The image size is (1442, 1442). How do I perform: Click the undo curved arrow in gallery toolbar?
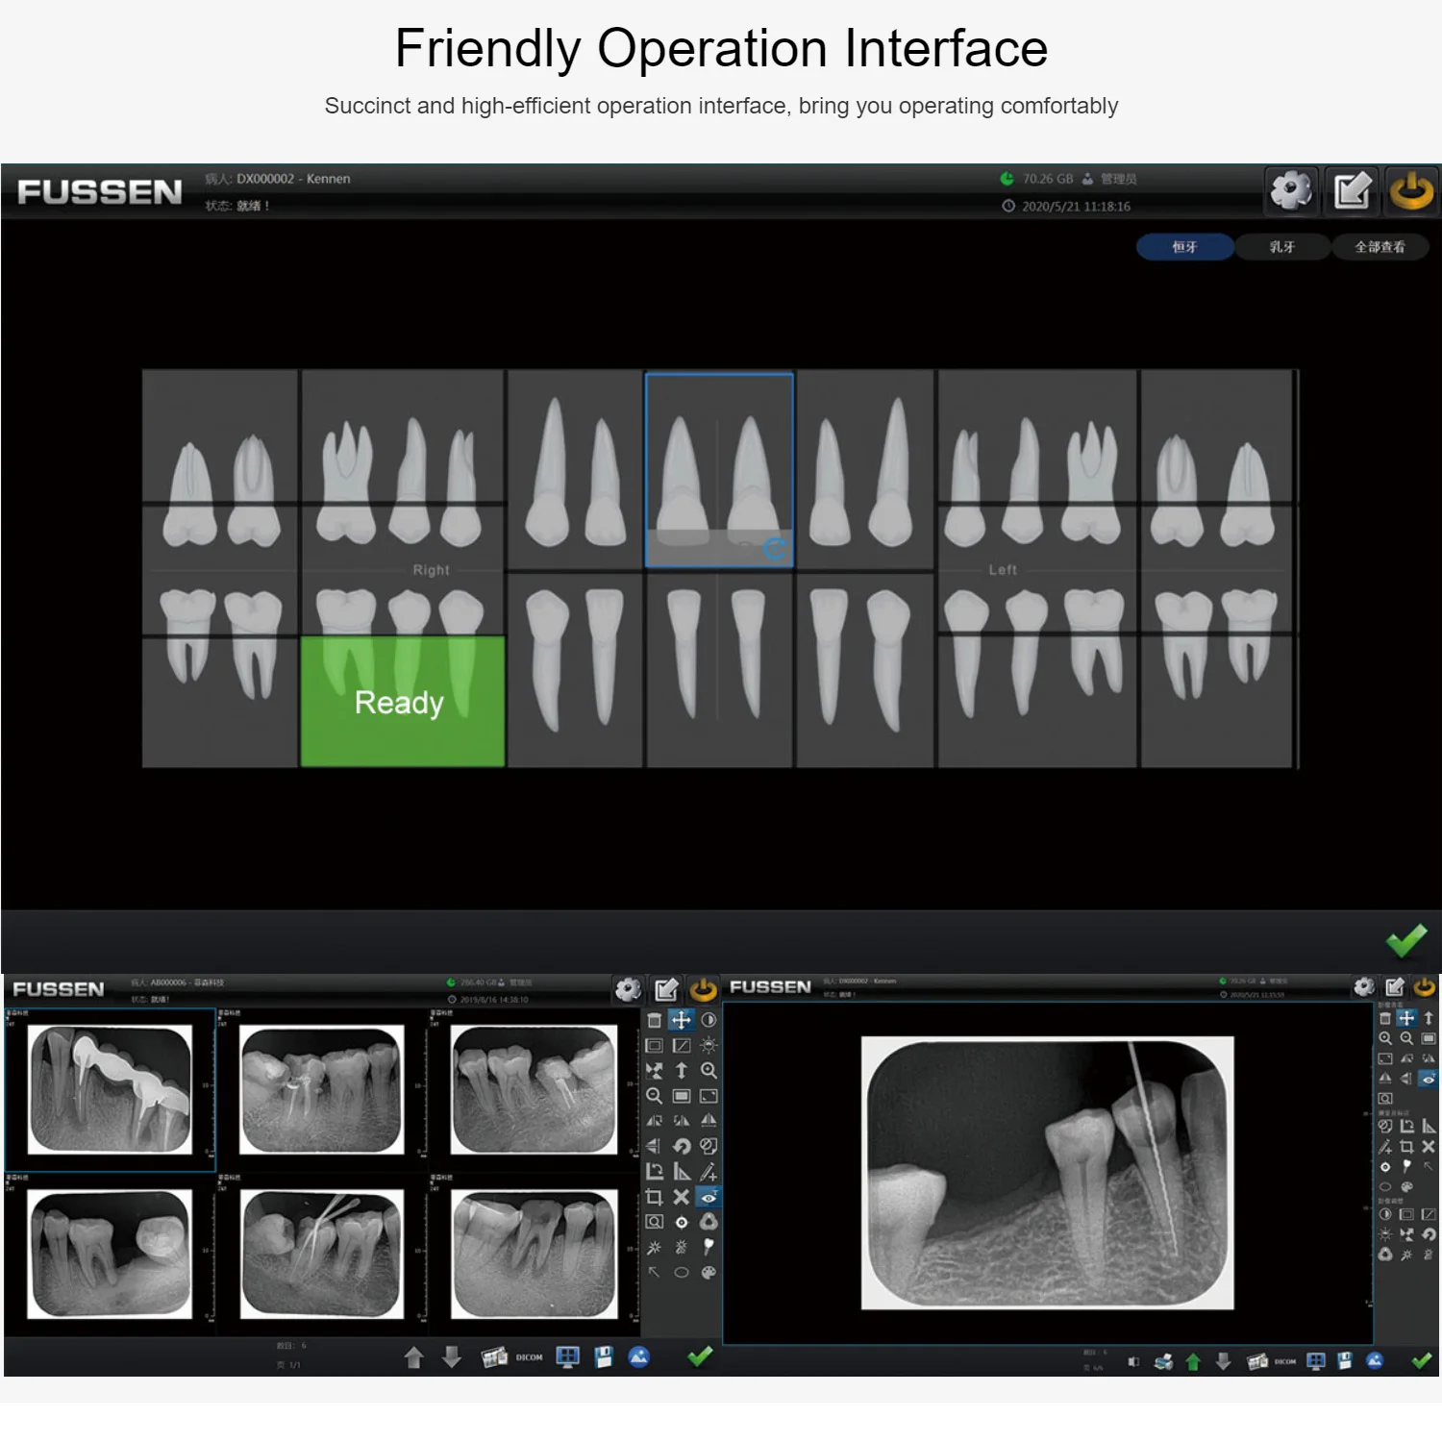(x=682, y=1146)
